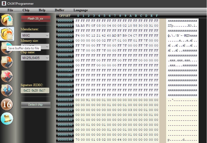Click the OFFSET column header
Image resolution: width=207 pixels, height=143 pixels.
pos(65,16)
